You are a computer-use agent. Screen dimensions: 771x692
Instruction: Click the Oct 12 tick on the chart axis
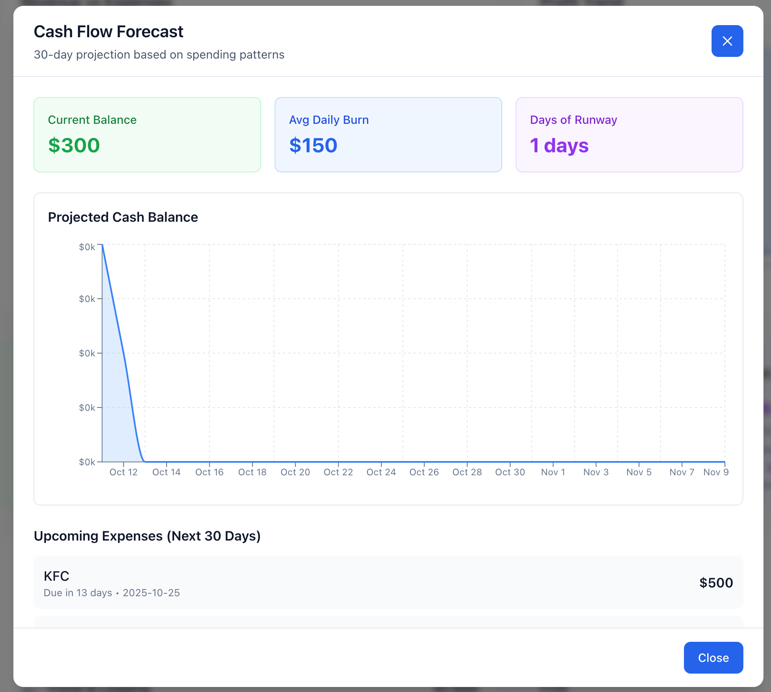[123, 472]
